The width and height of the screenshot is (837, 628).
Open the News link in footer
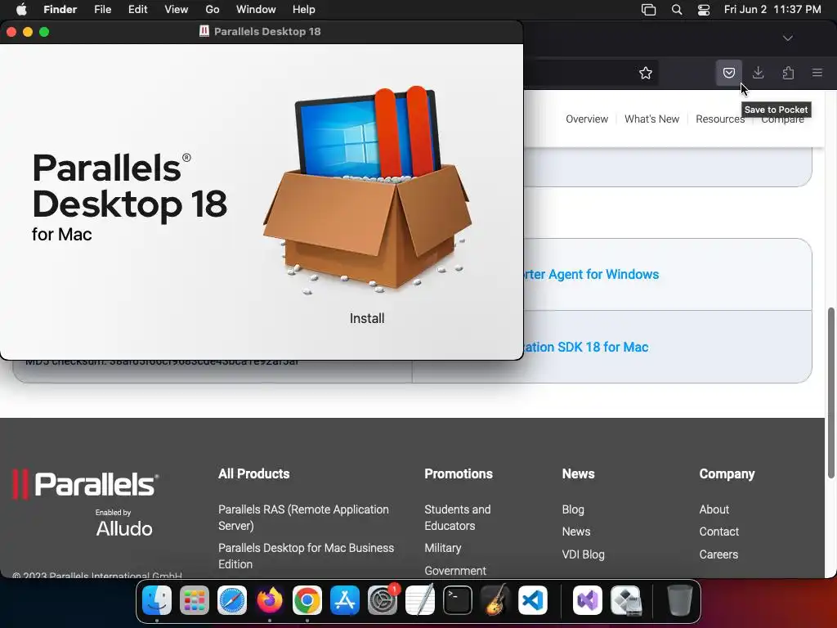pos(576,532)
